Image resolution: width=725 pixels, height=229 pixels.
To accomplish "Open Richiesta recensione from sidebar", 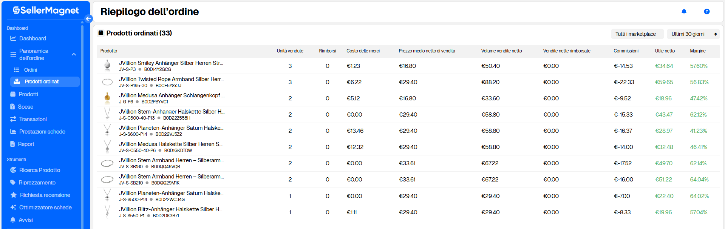I will click(x=45, y=195).
